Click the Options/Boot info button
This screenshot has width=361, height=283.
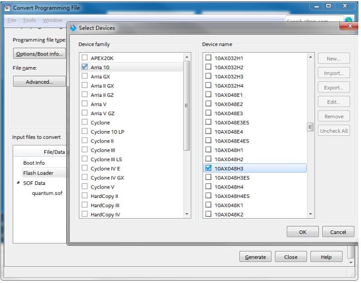click(x=39, y=54)
